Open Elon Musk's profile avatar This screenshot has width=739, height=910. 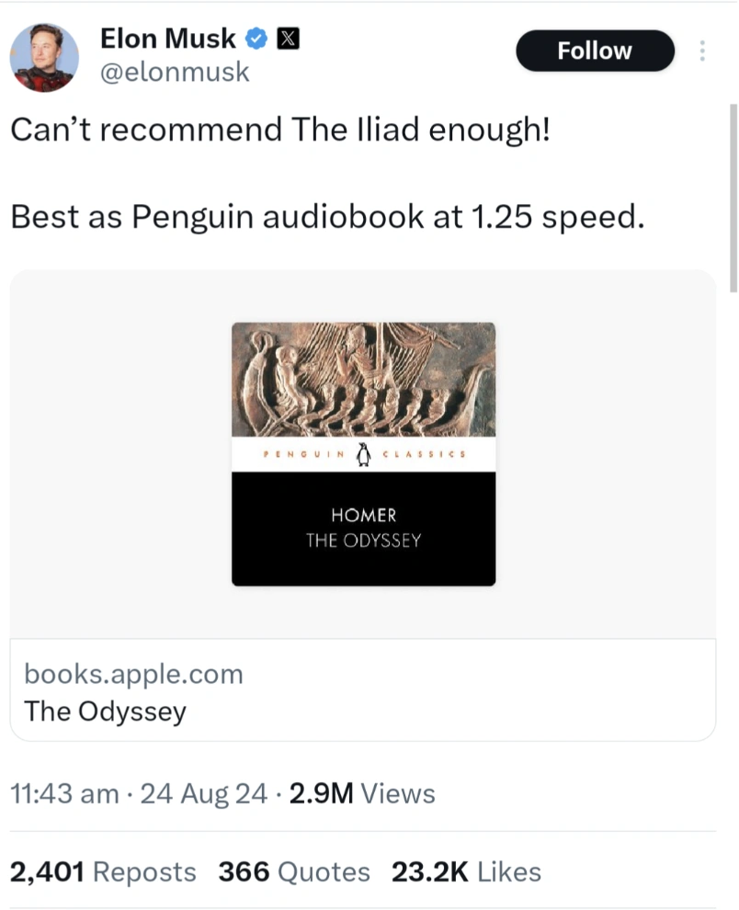[43, 57]
